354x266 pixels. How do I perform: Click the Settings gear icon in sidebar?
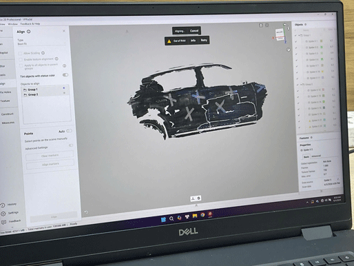point(3,214)
